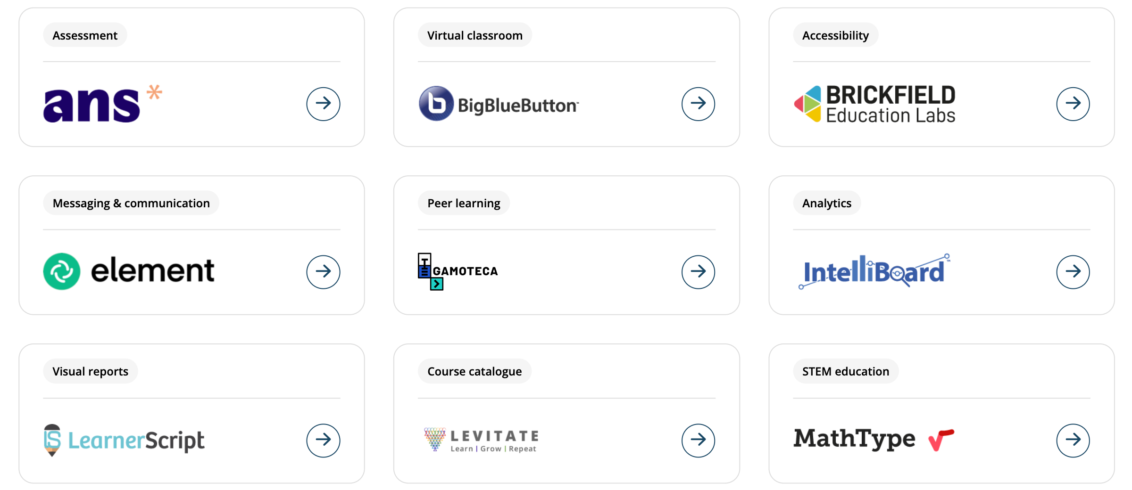Select the Brickfield Education Labs logo
This screenshot has width=1132, height=490.
coord(875,103)
